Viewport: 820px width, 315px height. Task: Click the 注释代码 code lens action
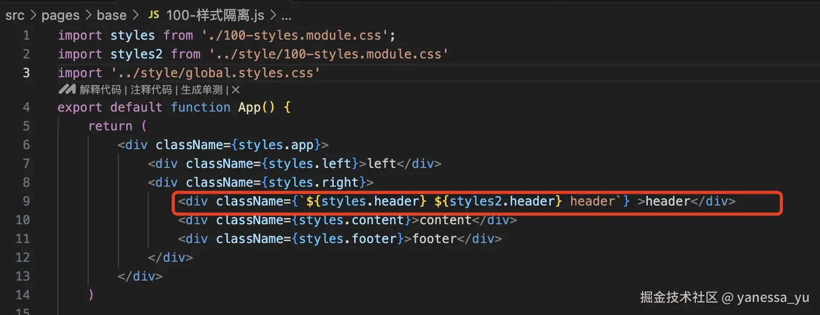tap(151, 90)
